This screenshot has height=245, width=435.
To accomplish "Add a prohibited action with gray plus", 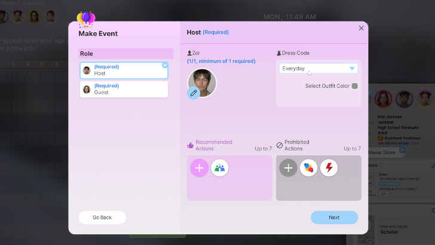I will tap(289, 168).
